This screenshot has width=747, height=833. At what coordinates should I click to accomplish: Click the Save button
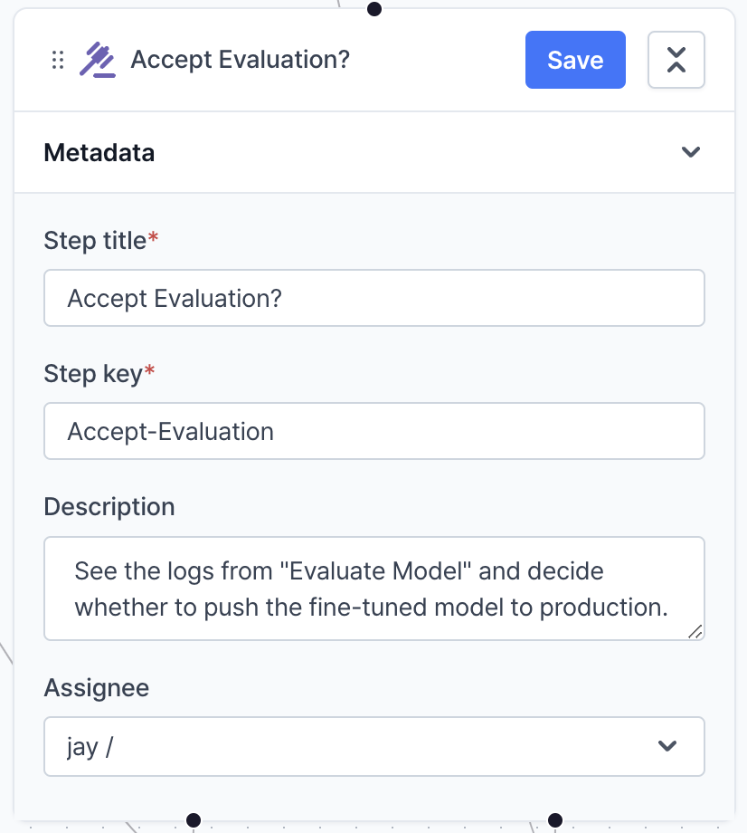[575, 61]
